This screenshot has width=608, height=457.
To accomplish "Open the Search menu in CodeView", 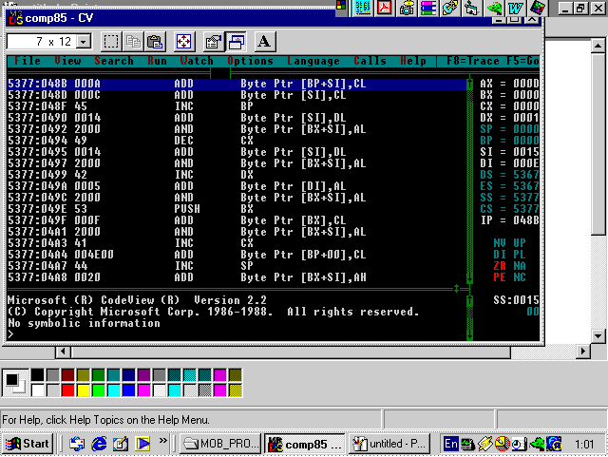I will click(x=114, y=61).
